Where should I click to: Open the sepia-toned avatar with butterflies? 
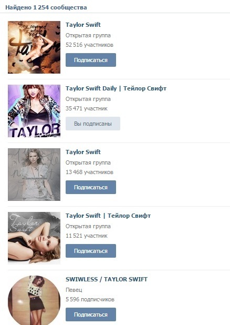coord(34,47)
